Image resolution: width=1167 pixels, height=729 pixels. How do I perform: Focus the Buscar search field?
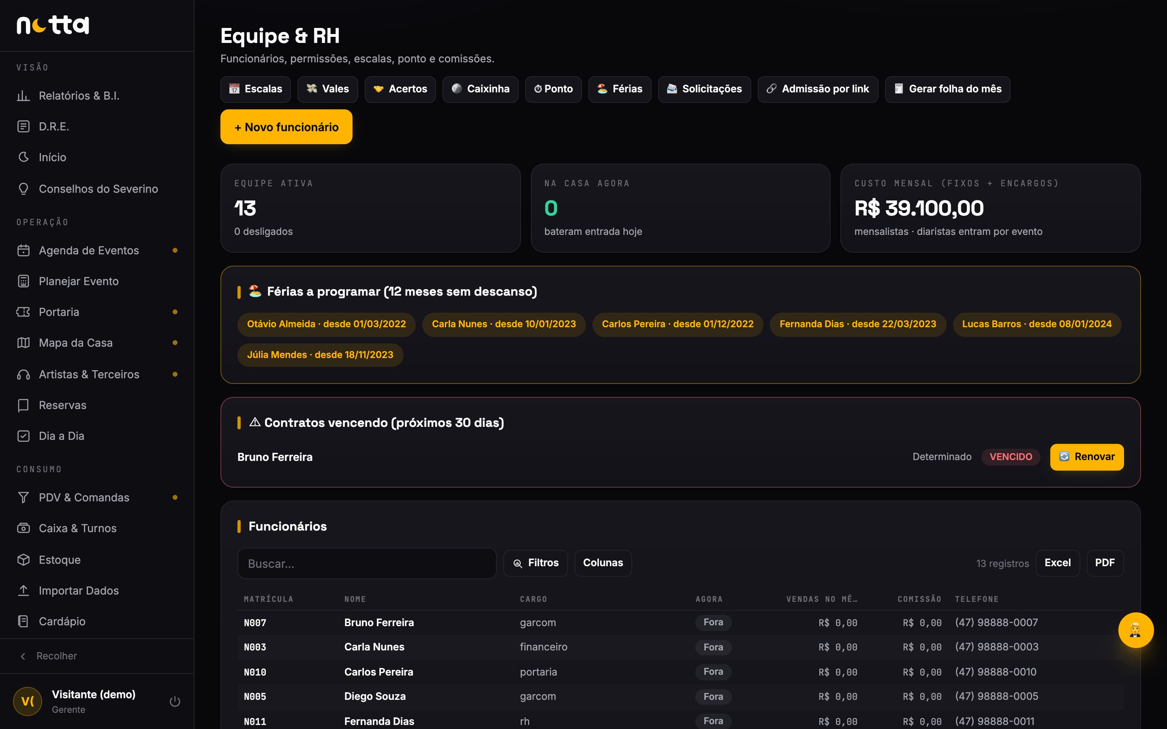coord(366,563)
